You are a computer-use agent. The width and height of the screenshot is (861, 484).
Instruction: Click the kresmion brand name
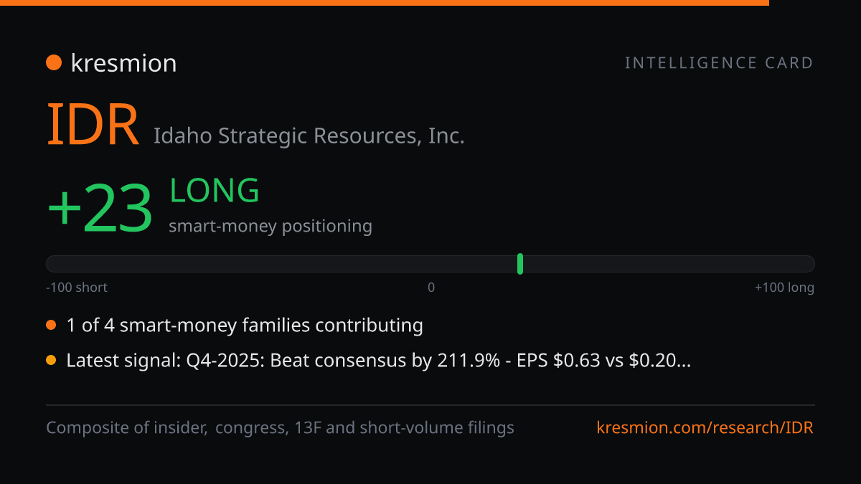pyautogui.click(x=124, y=63)
